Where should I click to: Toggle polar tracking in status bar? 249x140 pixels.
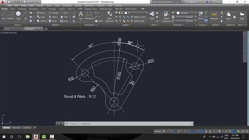(x=179, y=131)
